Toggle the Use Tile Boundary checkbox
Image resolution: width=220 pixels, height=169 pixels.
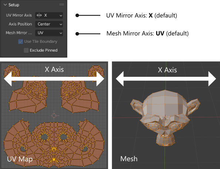20,42
